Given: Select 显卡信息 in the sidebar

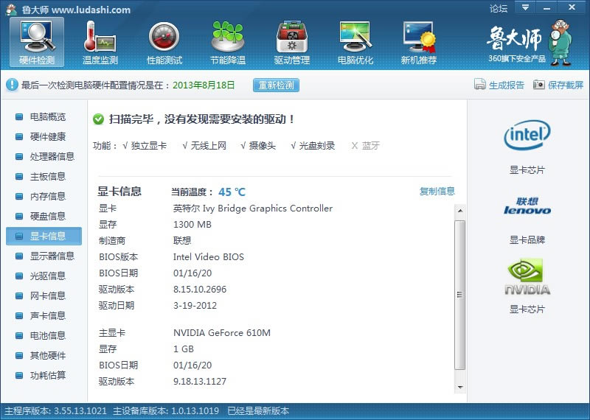Looking at the screenshot, I should [x=44, y=236].
